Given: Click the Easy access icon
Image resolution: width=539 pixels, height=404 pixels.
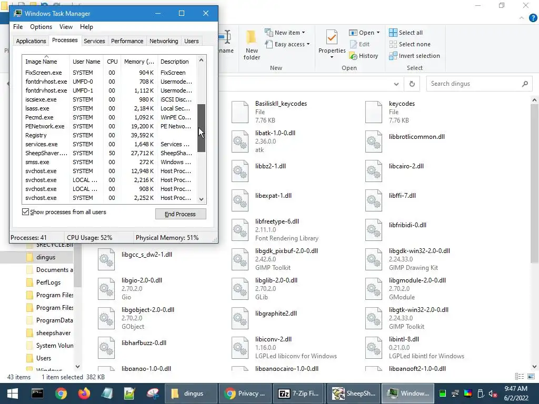Looking at the screenshot, I should (x=269, y=44).
